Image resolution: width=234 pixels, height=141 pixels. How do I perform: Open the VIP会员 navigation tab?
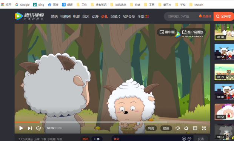click(x=129, y=16)
